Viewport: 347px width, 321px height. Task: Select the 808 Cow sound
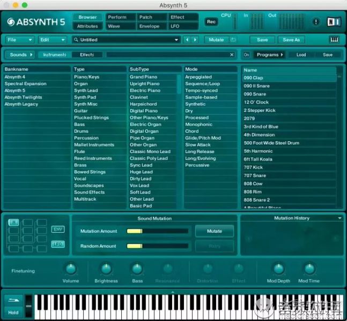click(289, 184)
